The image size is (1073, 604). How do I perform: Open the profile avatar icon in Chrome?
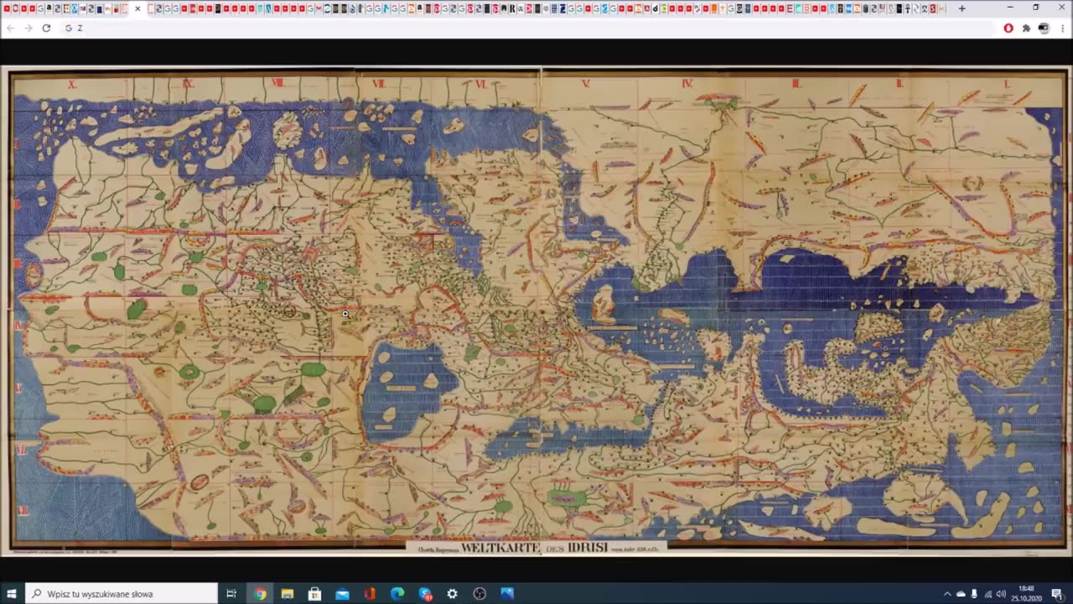click(x=1044, y=28)
